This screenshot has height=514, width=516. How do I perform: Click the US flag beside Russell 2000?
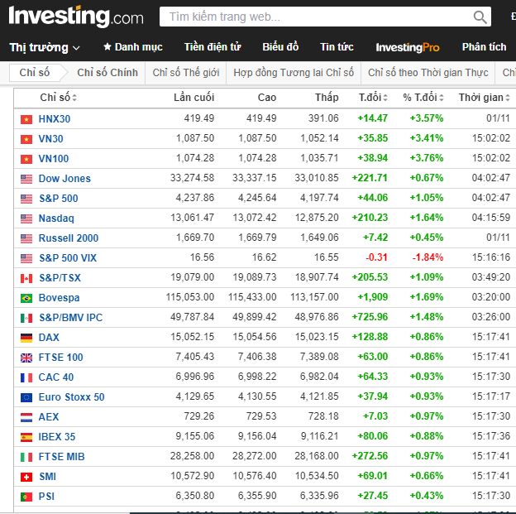26,238
